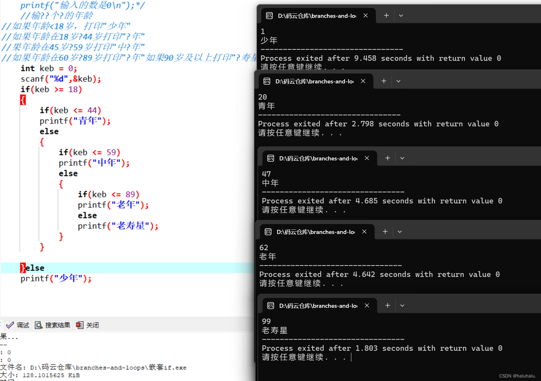Click the Process exited after 1.803 seconds line
541x381 pixels.
point(382,349)
